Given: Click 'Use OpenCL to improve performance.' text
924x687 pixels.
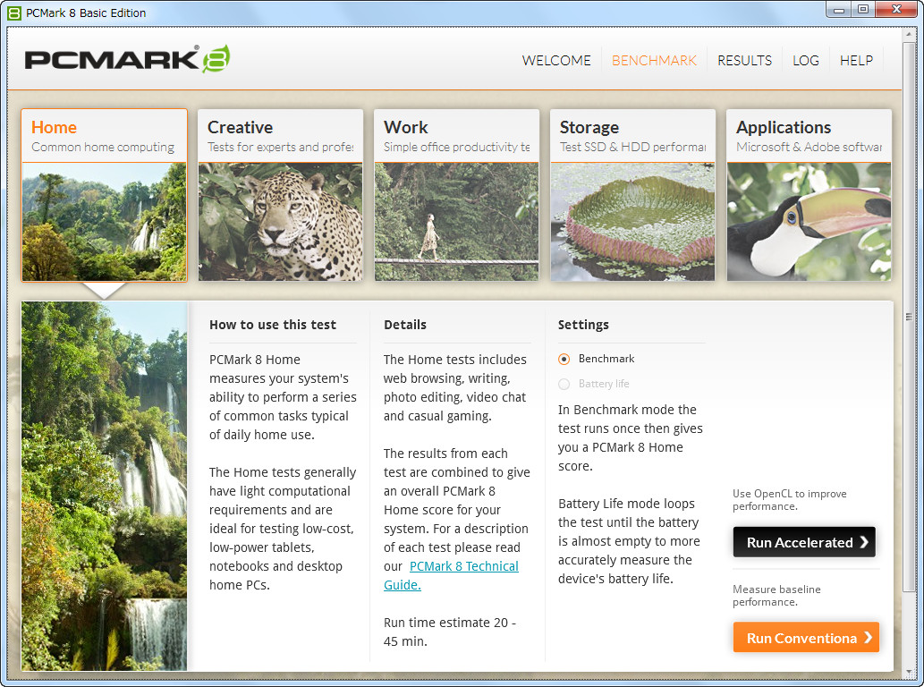Looking at the screenshot, I should 790,500.
